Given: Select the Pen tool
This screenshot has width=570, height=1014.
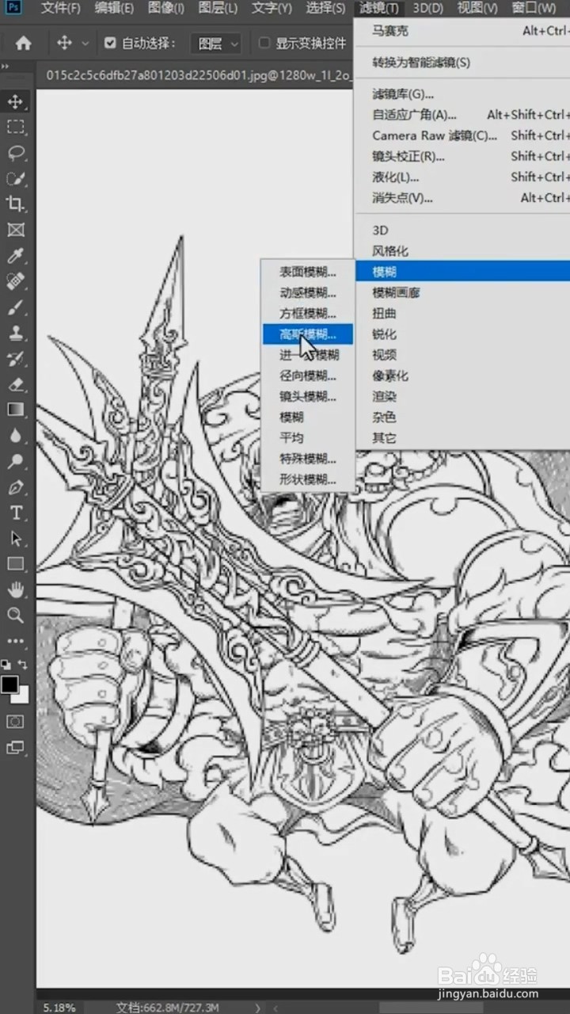Looking at the screenshot, I should click(16, 487).
